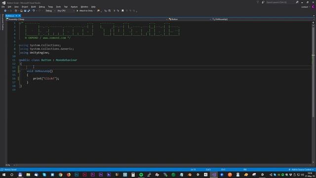316x178 pixels.
Task: Click the bookmark toolbar icon
Action: (x=122, y=11)
